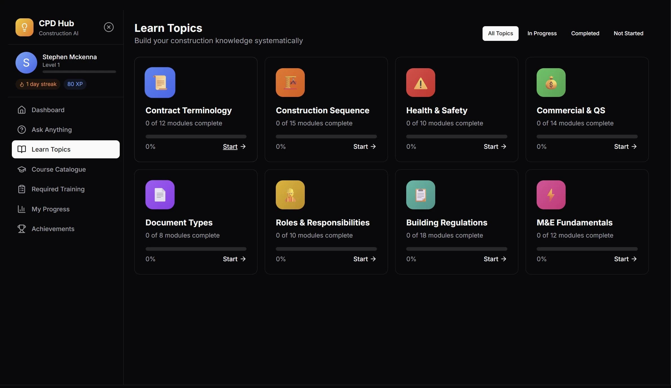671x388 pixels.
Task: Open the CPD Hub lightbulb icon
Action: click(x=24, y=27)
